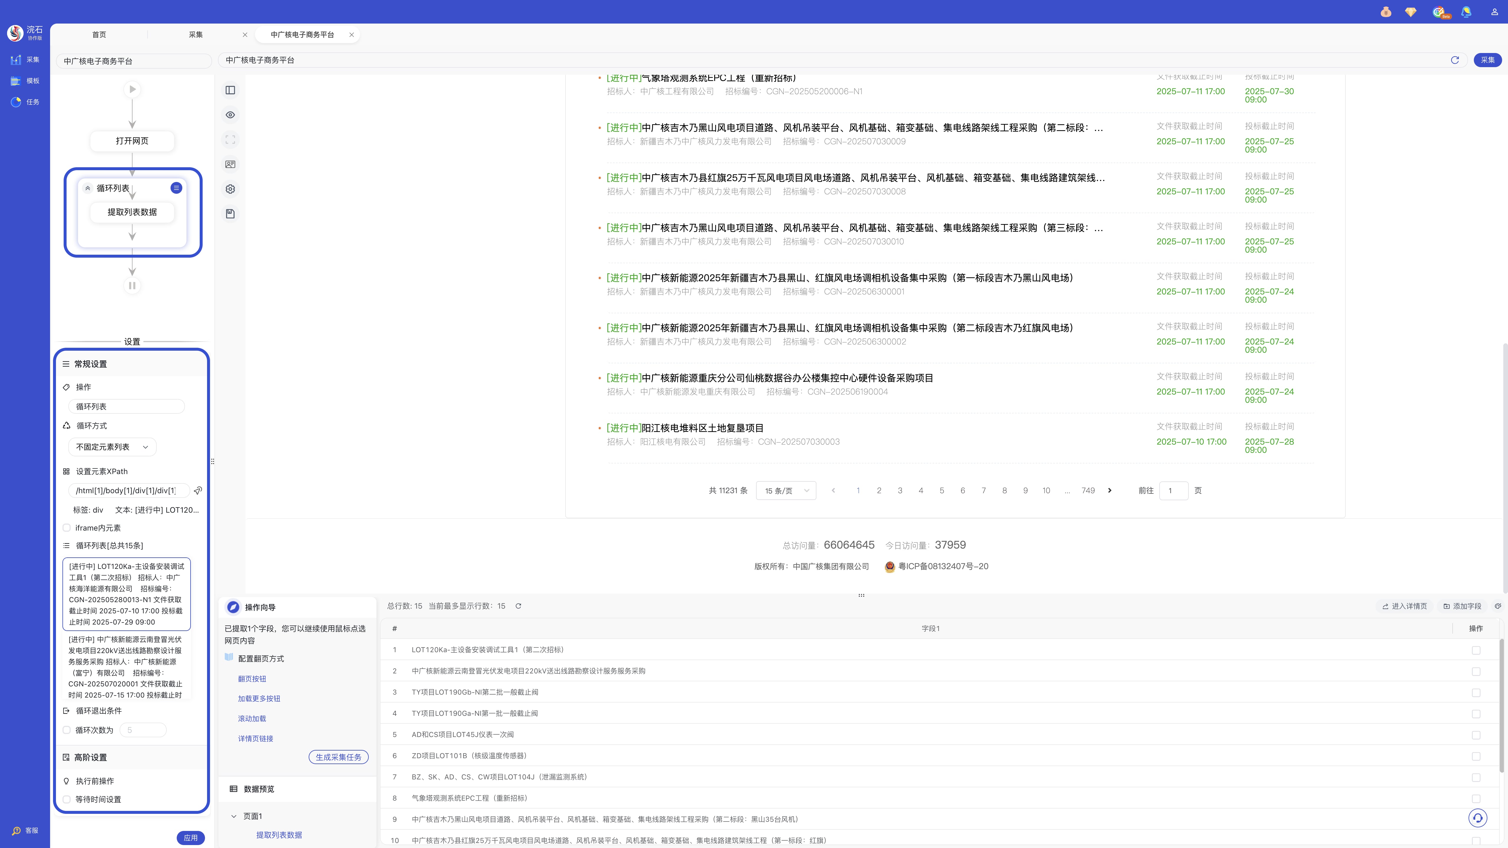Click the XPath element picker icon

tap(198, 491)
